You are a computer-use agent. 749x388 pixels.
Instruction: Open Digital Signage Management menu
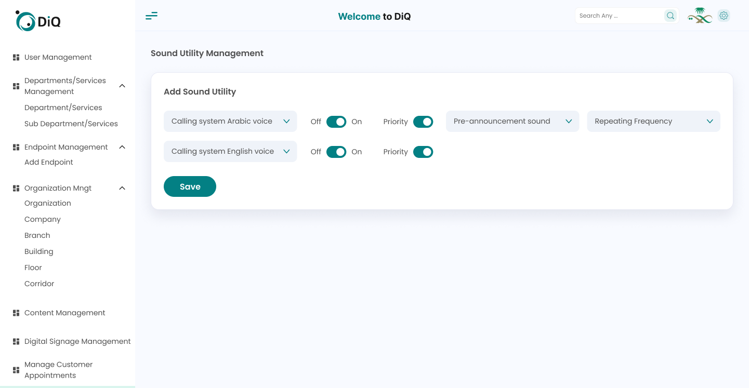click(x=77, y=342)
